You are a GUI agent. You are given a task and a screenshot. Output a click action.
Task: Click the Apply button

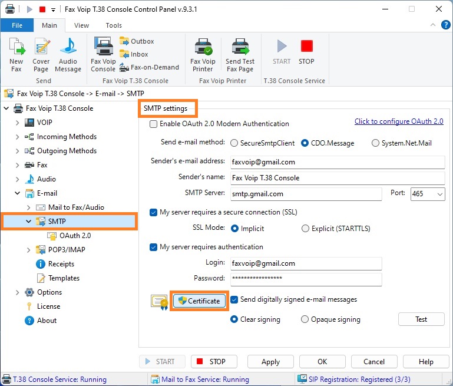(x=271, y=362)
